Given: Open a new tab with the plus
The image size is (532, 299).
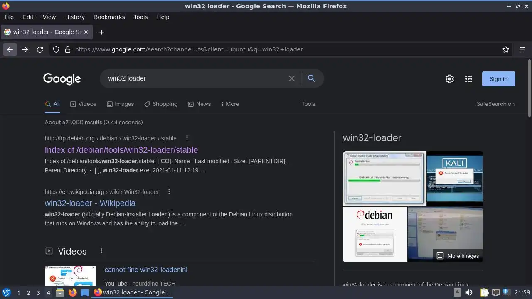Looking at the screenshot, I should point(101,32).
